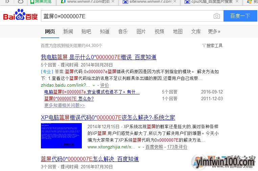The image size is (258, 171).
Task: Open 百度快照 cached page
Action: (x=154, y=147)
